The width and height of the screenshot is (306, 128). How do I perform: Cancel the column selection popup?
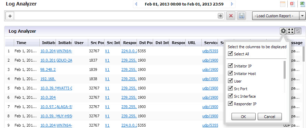click(269, 117)
